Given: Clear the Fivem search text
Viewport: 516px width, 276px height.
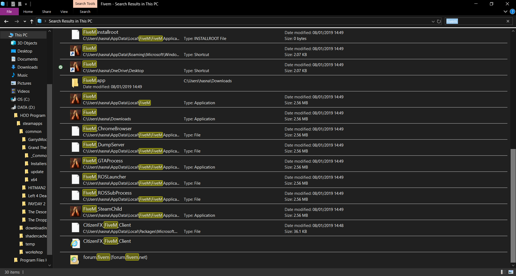Looking at the screenshot, I should point(508,21).
